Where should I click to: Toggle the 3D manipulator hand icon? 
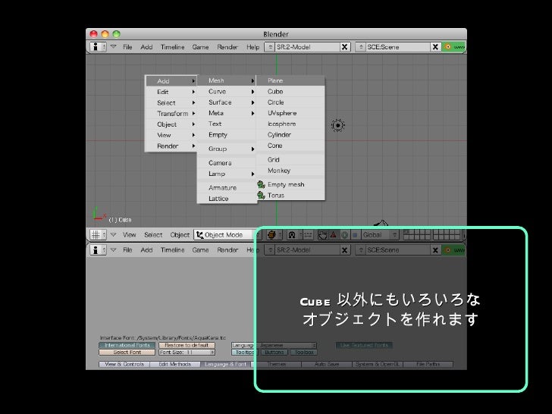click(x=322, y=235)
